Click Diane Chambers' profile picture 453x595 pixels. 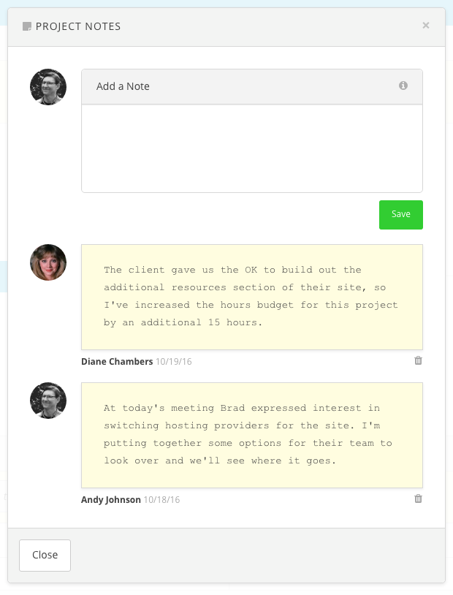click(x=47, y=262)
